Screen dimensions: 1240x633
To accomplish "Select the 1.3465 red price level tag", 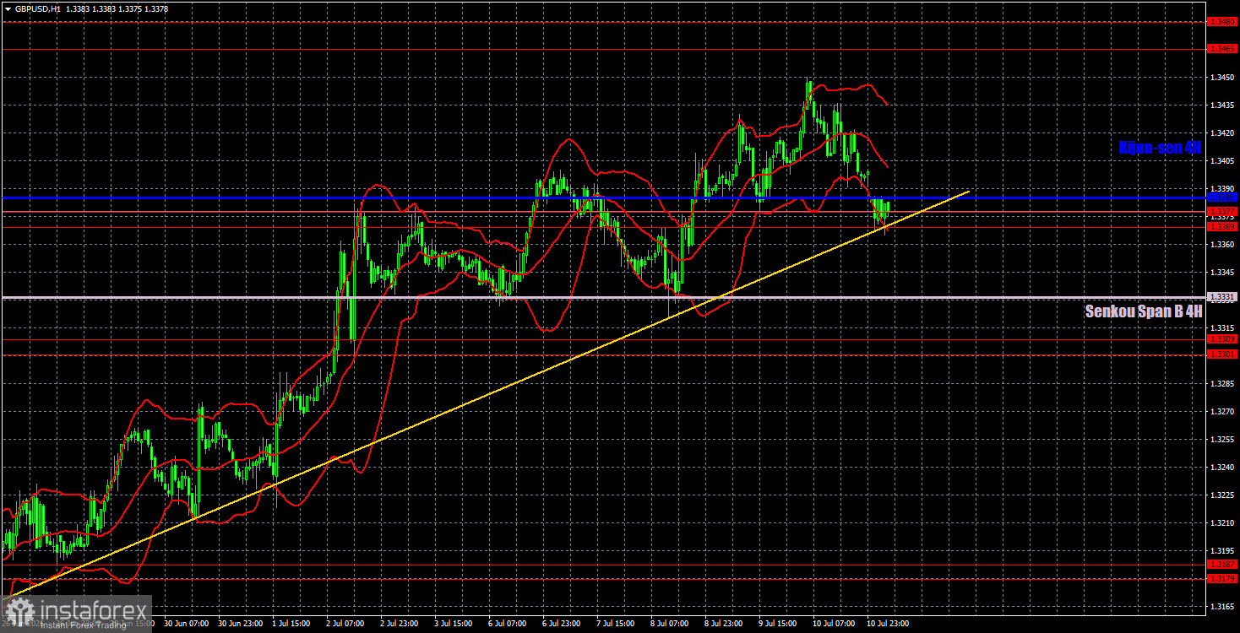I will point(1222,50).
